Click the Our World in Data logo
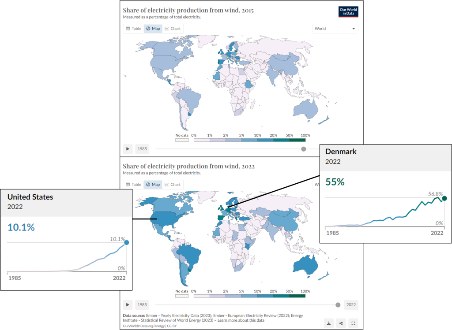The height and width of the screenshot is (330, 452). click(348, 11)
